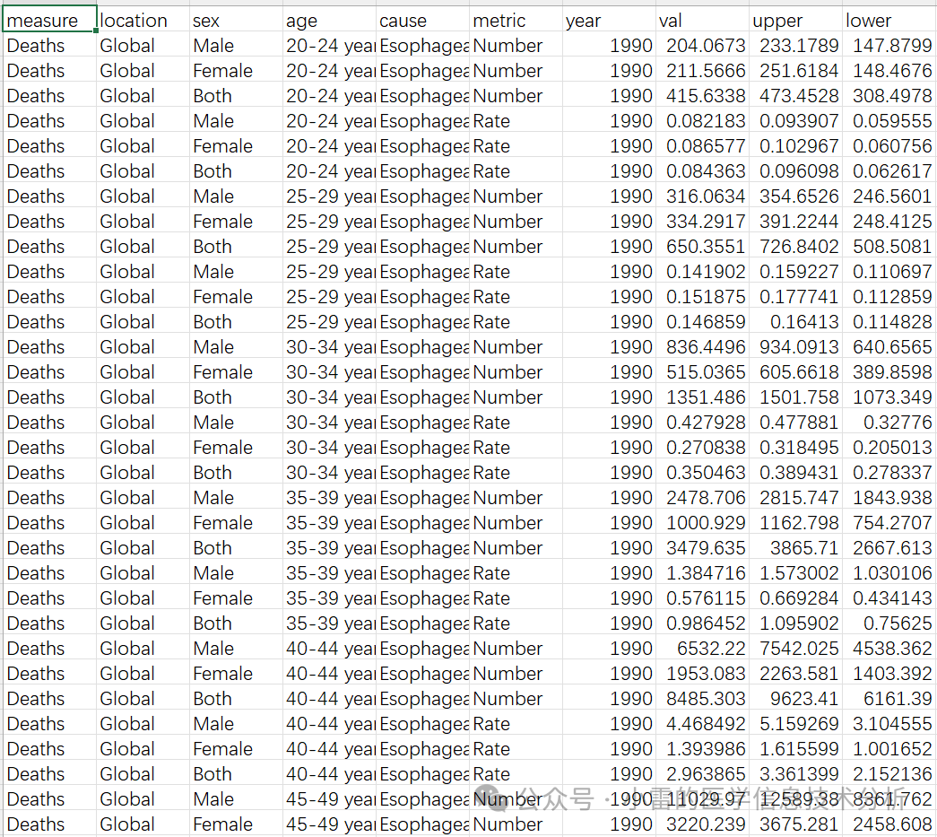The width and height of the screenshot is (937, 837).
Task: Click the cell with value 3220.239
Action: coord(702,824)
